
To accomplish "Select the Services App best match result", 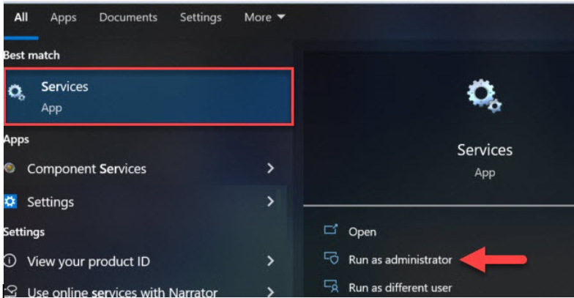I will (149, 97).
